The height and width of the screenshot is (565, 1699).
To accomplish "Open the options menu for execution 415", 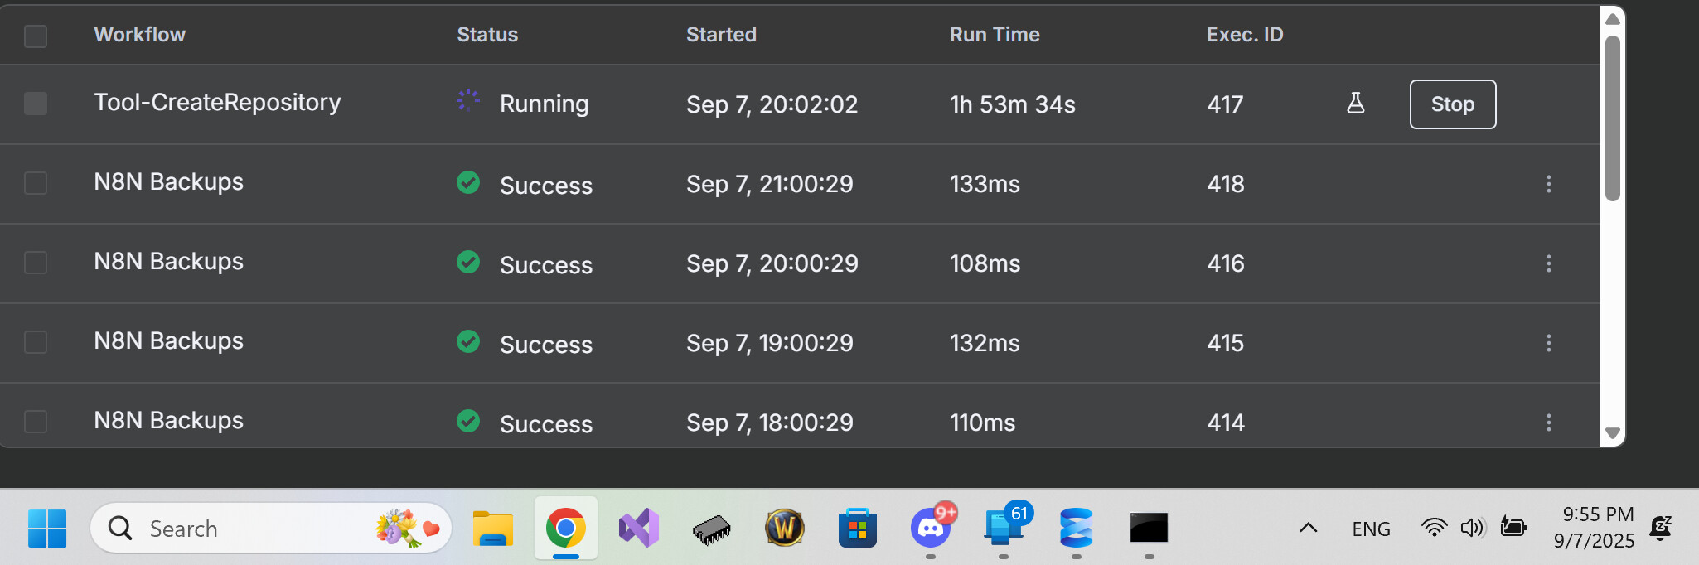I will (1548, 343).
